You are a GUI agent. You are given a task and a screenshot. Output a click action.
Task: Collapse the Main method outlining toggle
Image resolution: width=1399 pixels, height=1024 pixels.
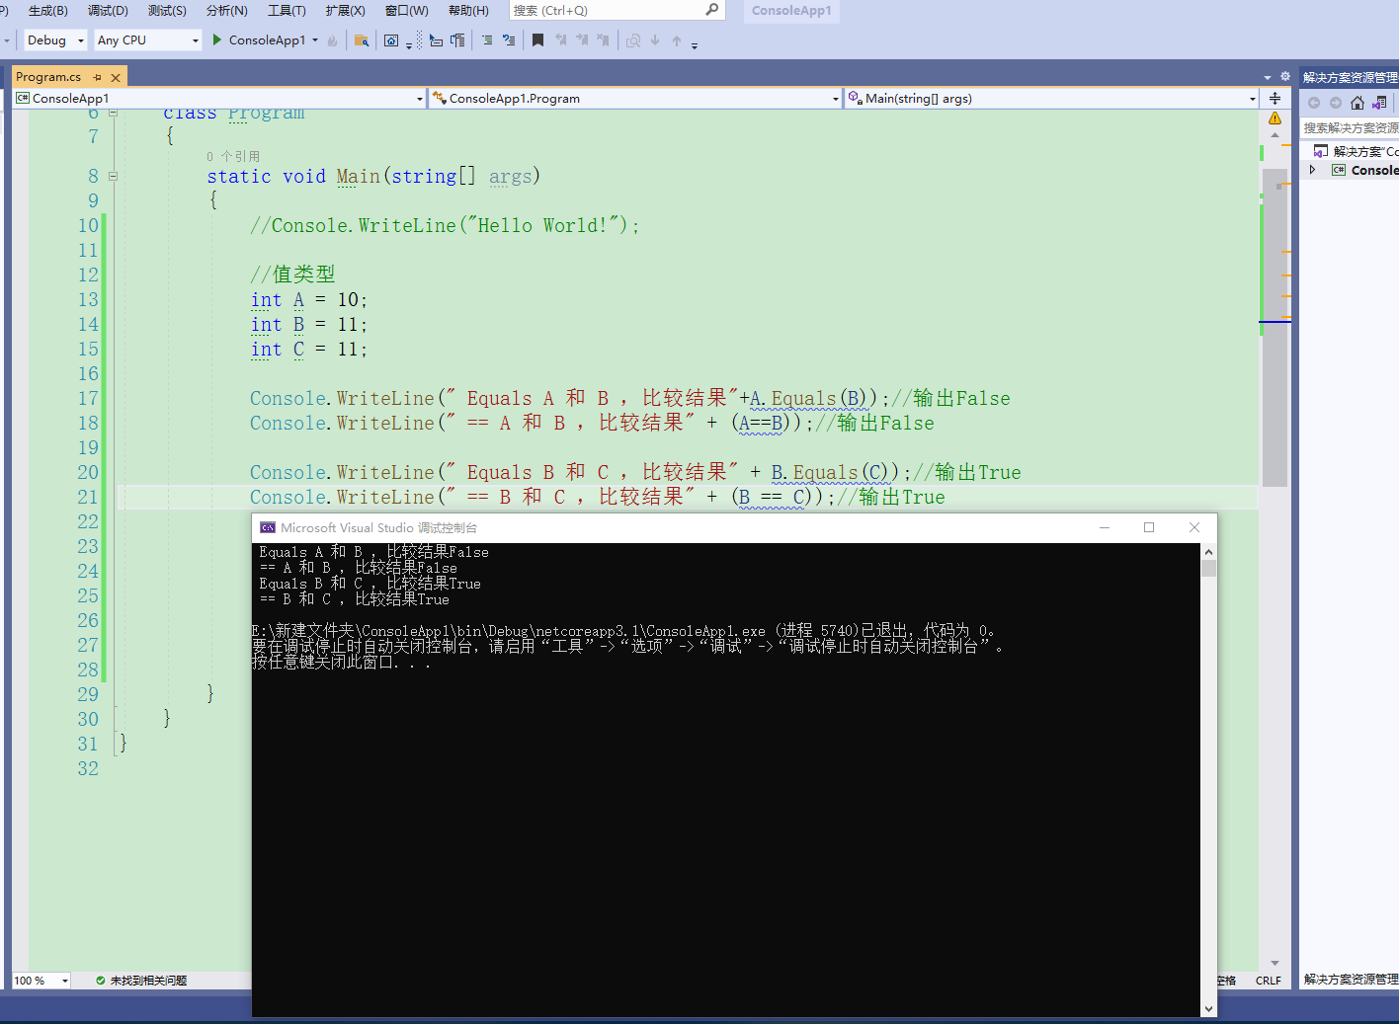[113, 176]
